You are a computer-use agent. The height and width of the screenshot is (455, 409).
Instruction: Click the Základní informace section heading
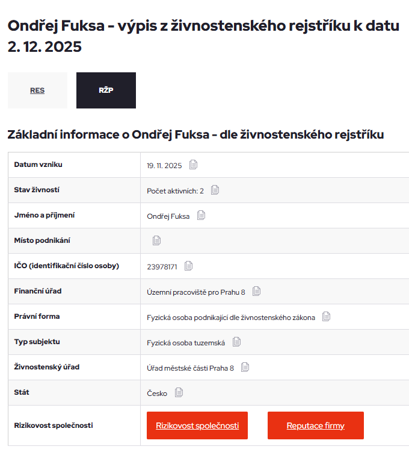click(195, 134)
